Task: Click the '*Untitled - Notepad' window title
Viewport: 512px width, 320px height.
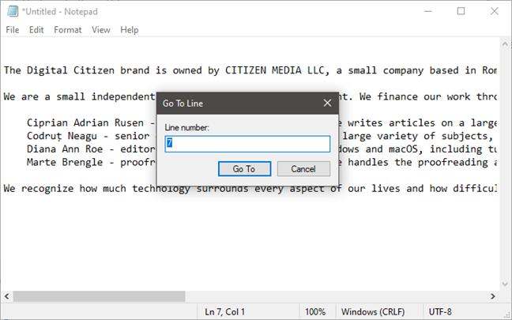Action: pos(60,12)
